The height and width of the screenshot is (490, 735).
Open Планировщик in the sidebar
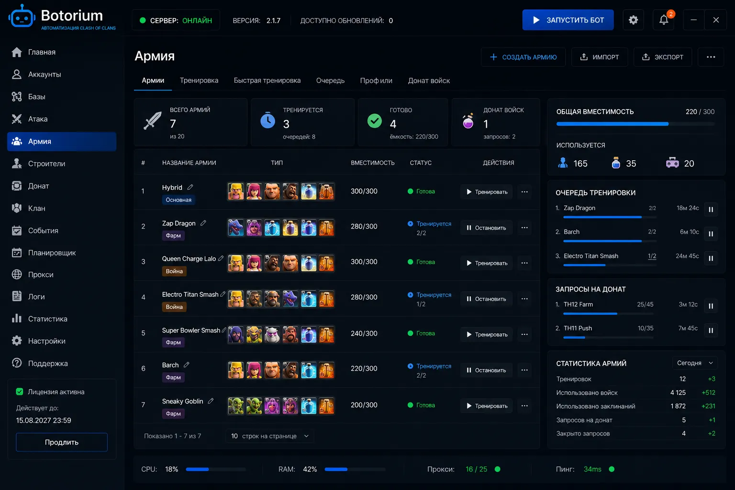[62, 253]
